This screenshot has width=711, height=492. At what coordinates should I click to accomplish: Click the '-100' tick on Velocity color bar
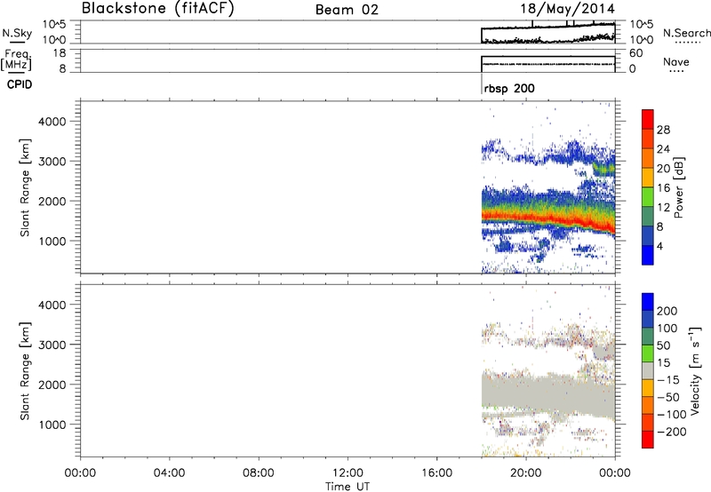point(672,415)
